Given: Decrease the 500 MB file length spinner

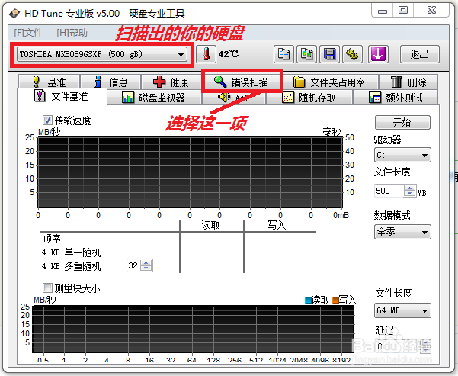Looking at the screenshot, I should [x=409, y=194].
